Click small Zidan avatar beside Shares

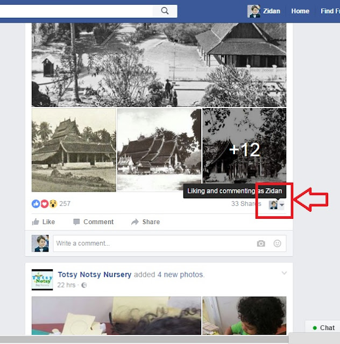pos(273,205)
